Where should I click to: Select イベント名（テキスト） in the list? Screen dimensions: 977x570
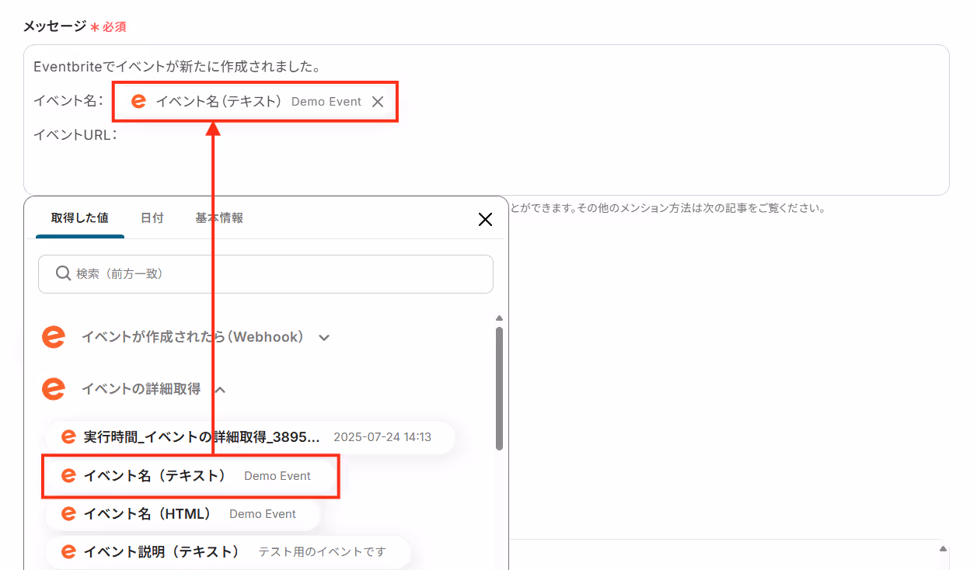click(x=190, y=476)
